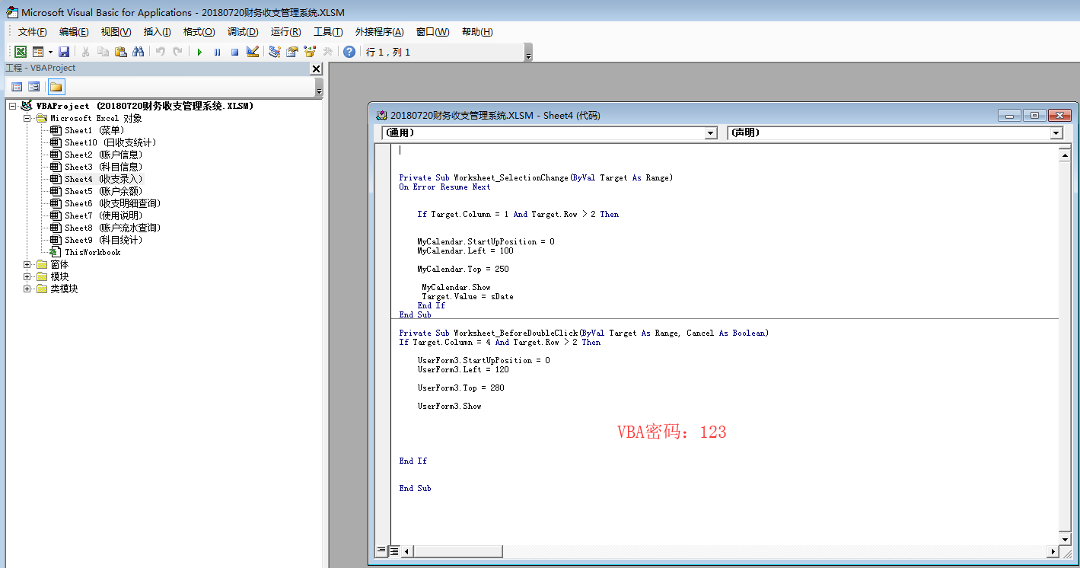Click on 'UserForm3.Show' code line
Screen dimensions: 1080x568
tap(449, 406)
